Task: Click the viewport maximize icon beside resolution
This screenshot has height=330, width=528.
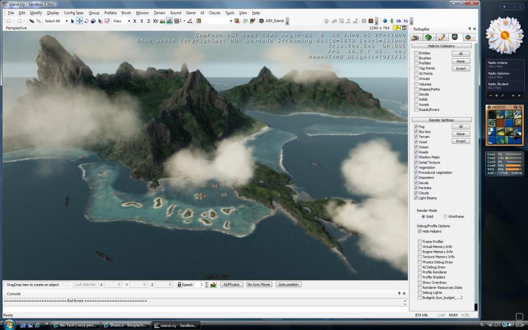Action: coord(404,28)
